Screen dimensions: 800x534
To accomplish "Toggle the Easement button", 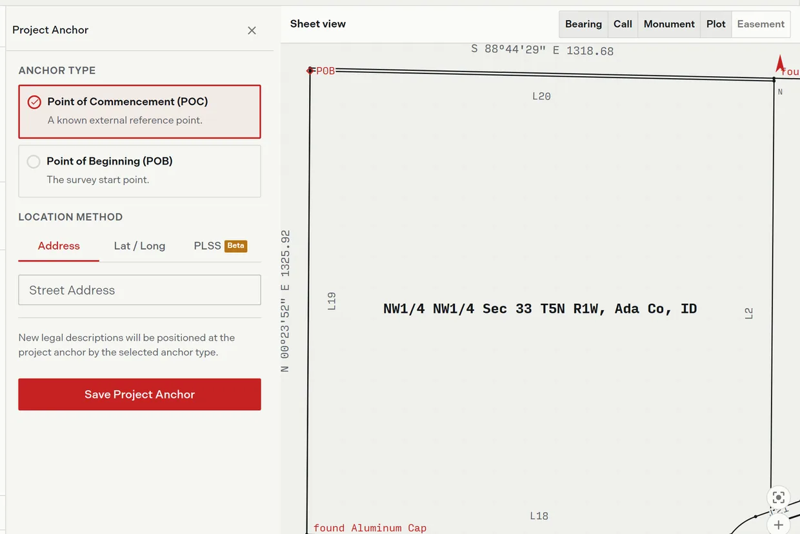I will (x=761, y=24).
